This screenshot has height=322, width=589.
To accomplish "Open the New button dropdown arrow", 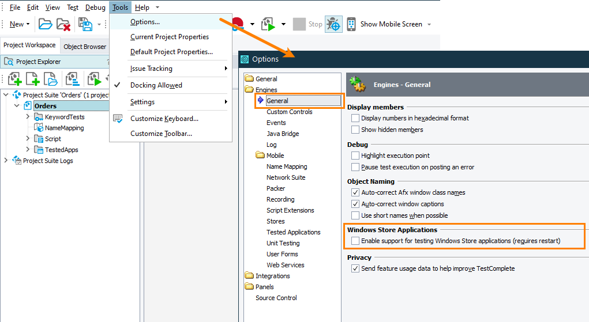I will 28,24.
